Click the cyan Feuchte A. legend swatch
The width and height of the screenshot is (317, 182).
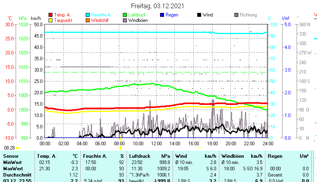(88, 15)
